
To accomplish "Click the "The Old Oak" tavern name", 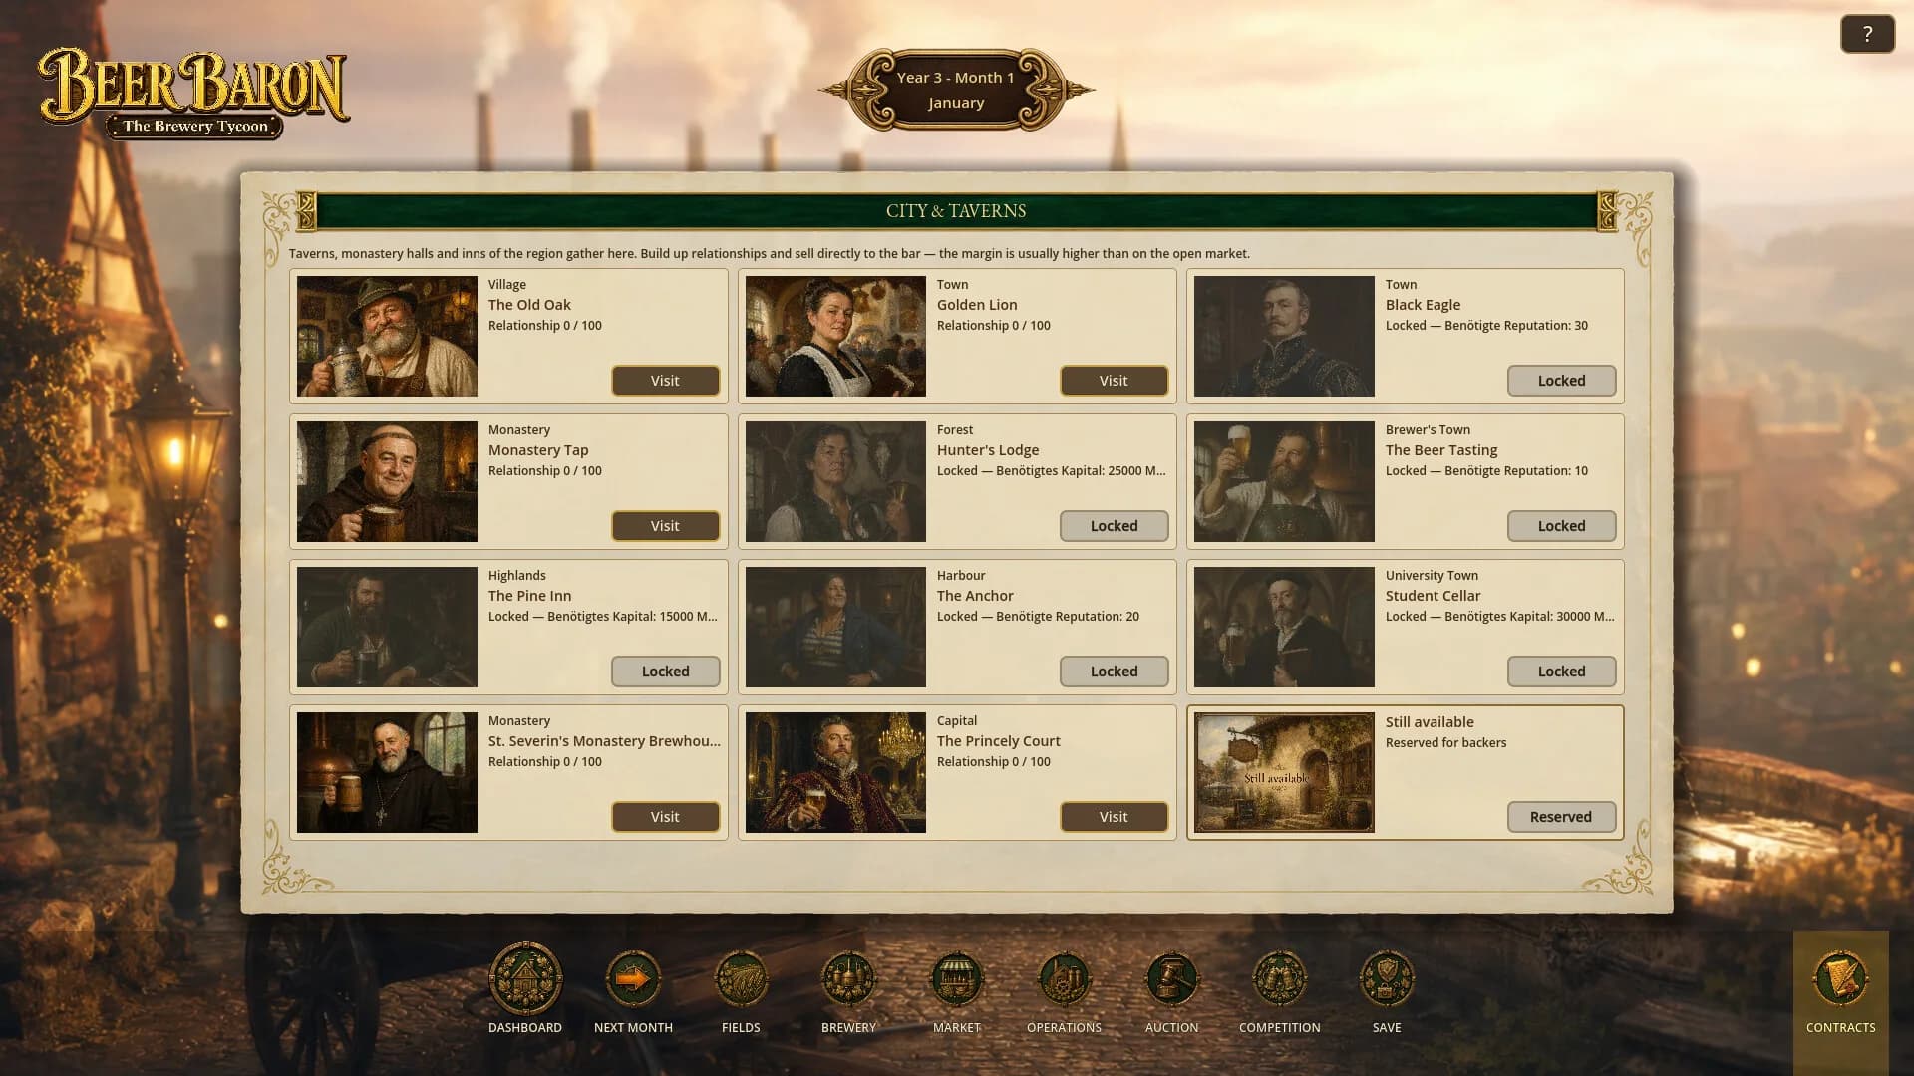I will tap(529, 305).
